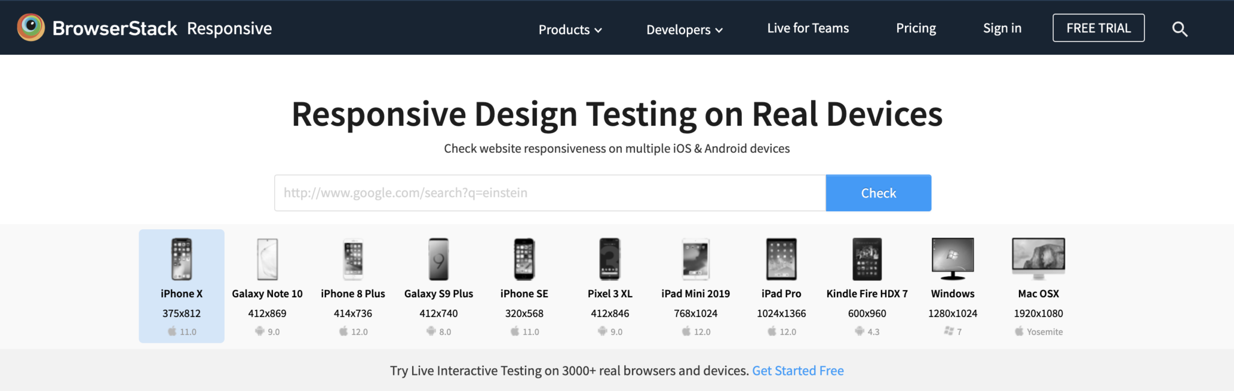Click Apple icon beside iPhone X 11.0

click(172, 331)
